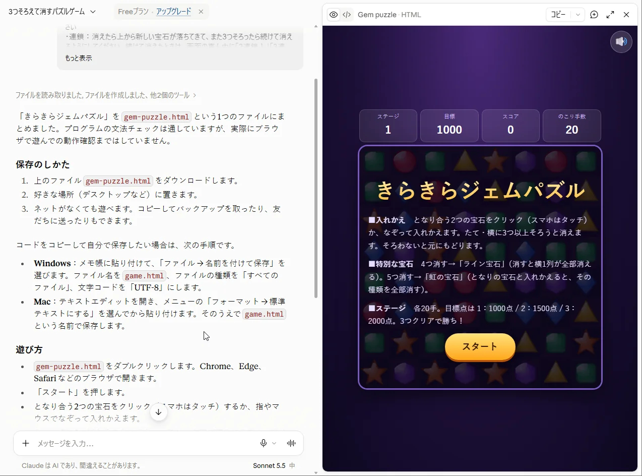Click the microphone dictation icon
Screen dimensions: 642x476
click(263, 443)
